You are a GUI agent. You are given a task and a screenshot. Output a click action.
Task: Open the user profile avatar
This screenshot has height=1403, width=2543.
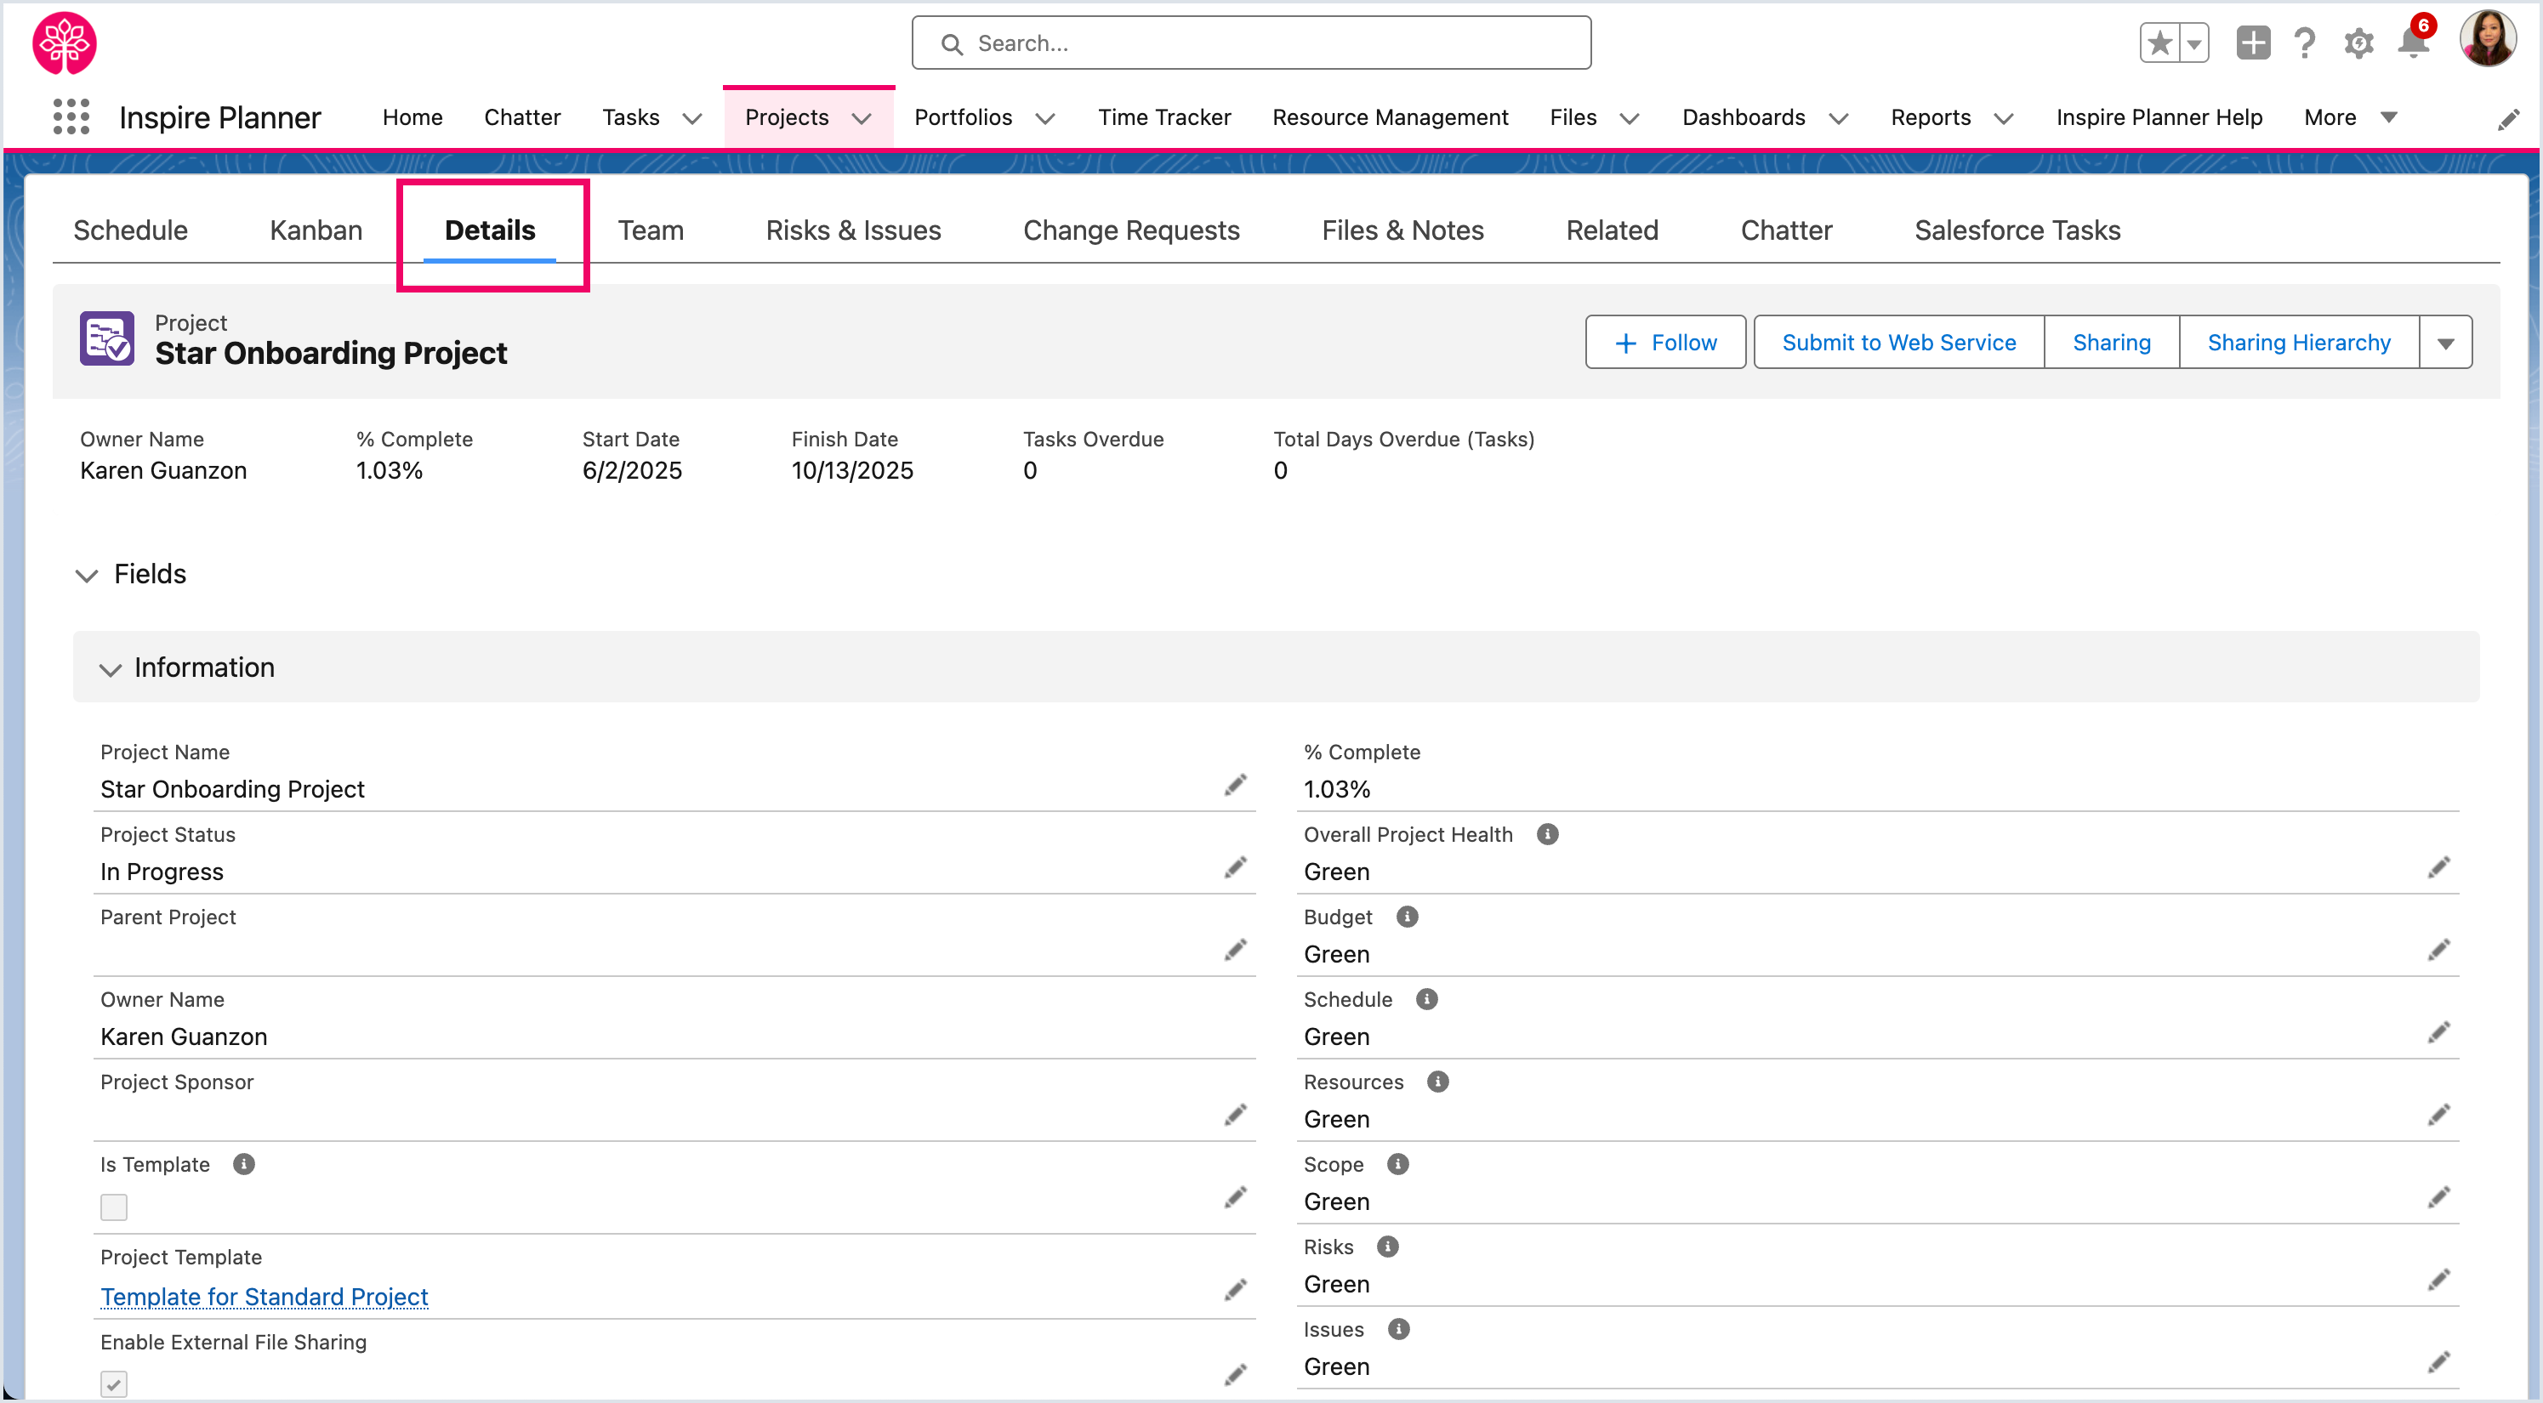point(2488,39)
